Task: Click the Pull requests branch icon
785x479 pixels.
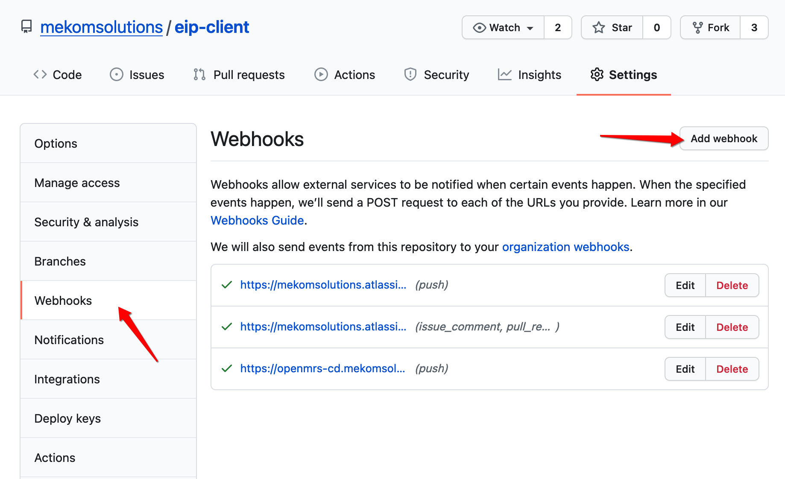Action: (199, 74)
